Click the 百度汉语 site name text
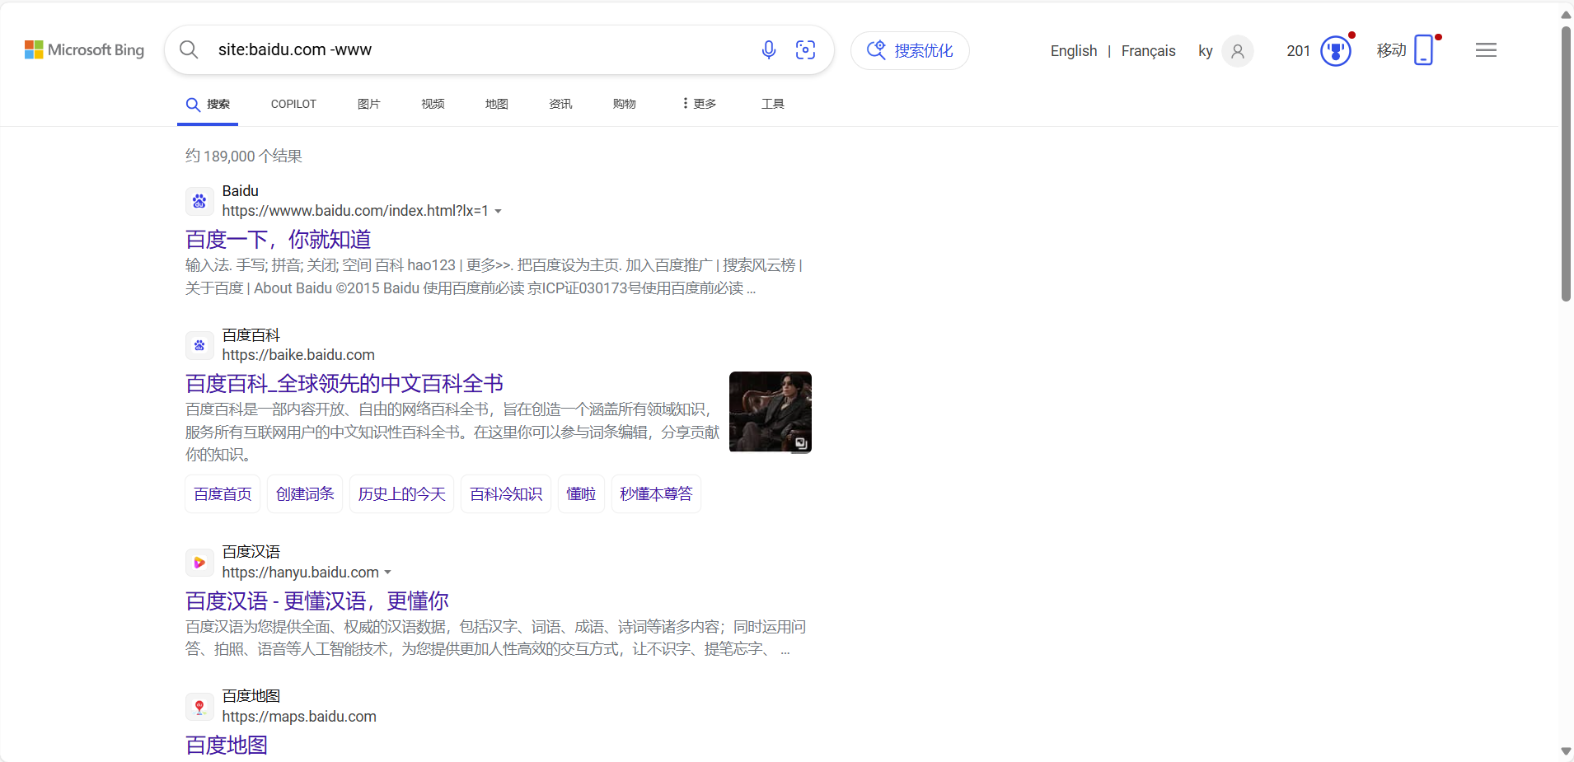 point(251,552)
